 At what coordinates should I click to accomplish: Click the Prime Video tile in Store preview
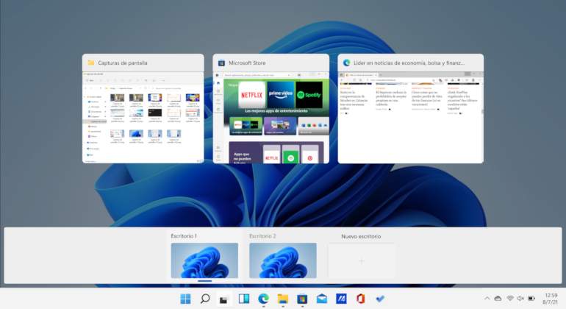click(281, 95)
